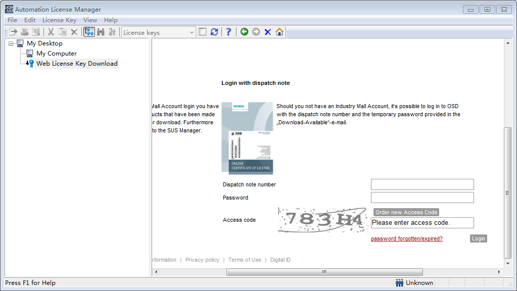Image resolution: width=517 pixels, height=291 pixels.
Task: Open the File menu
Action: pos(12,20)
